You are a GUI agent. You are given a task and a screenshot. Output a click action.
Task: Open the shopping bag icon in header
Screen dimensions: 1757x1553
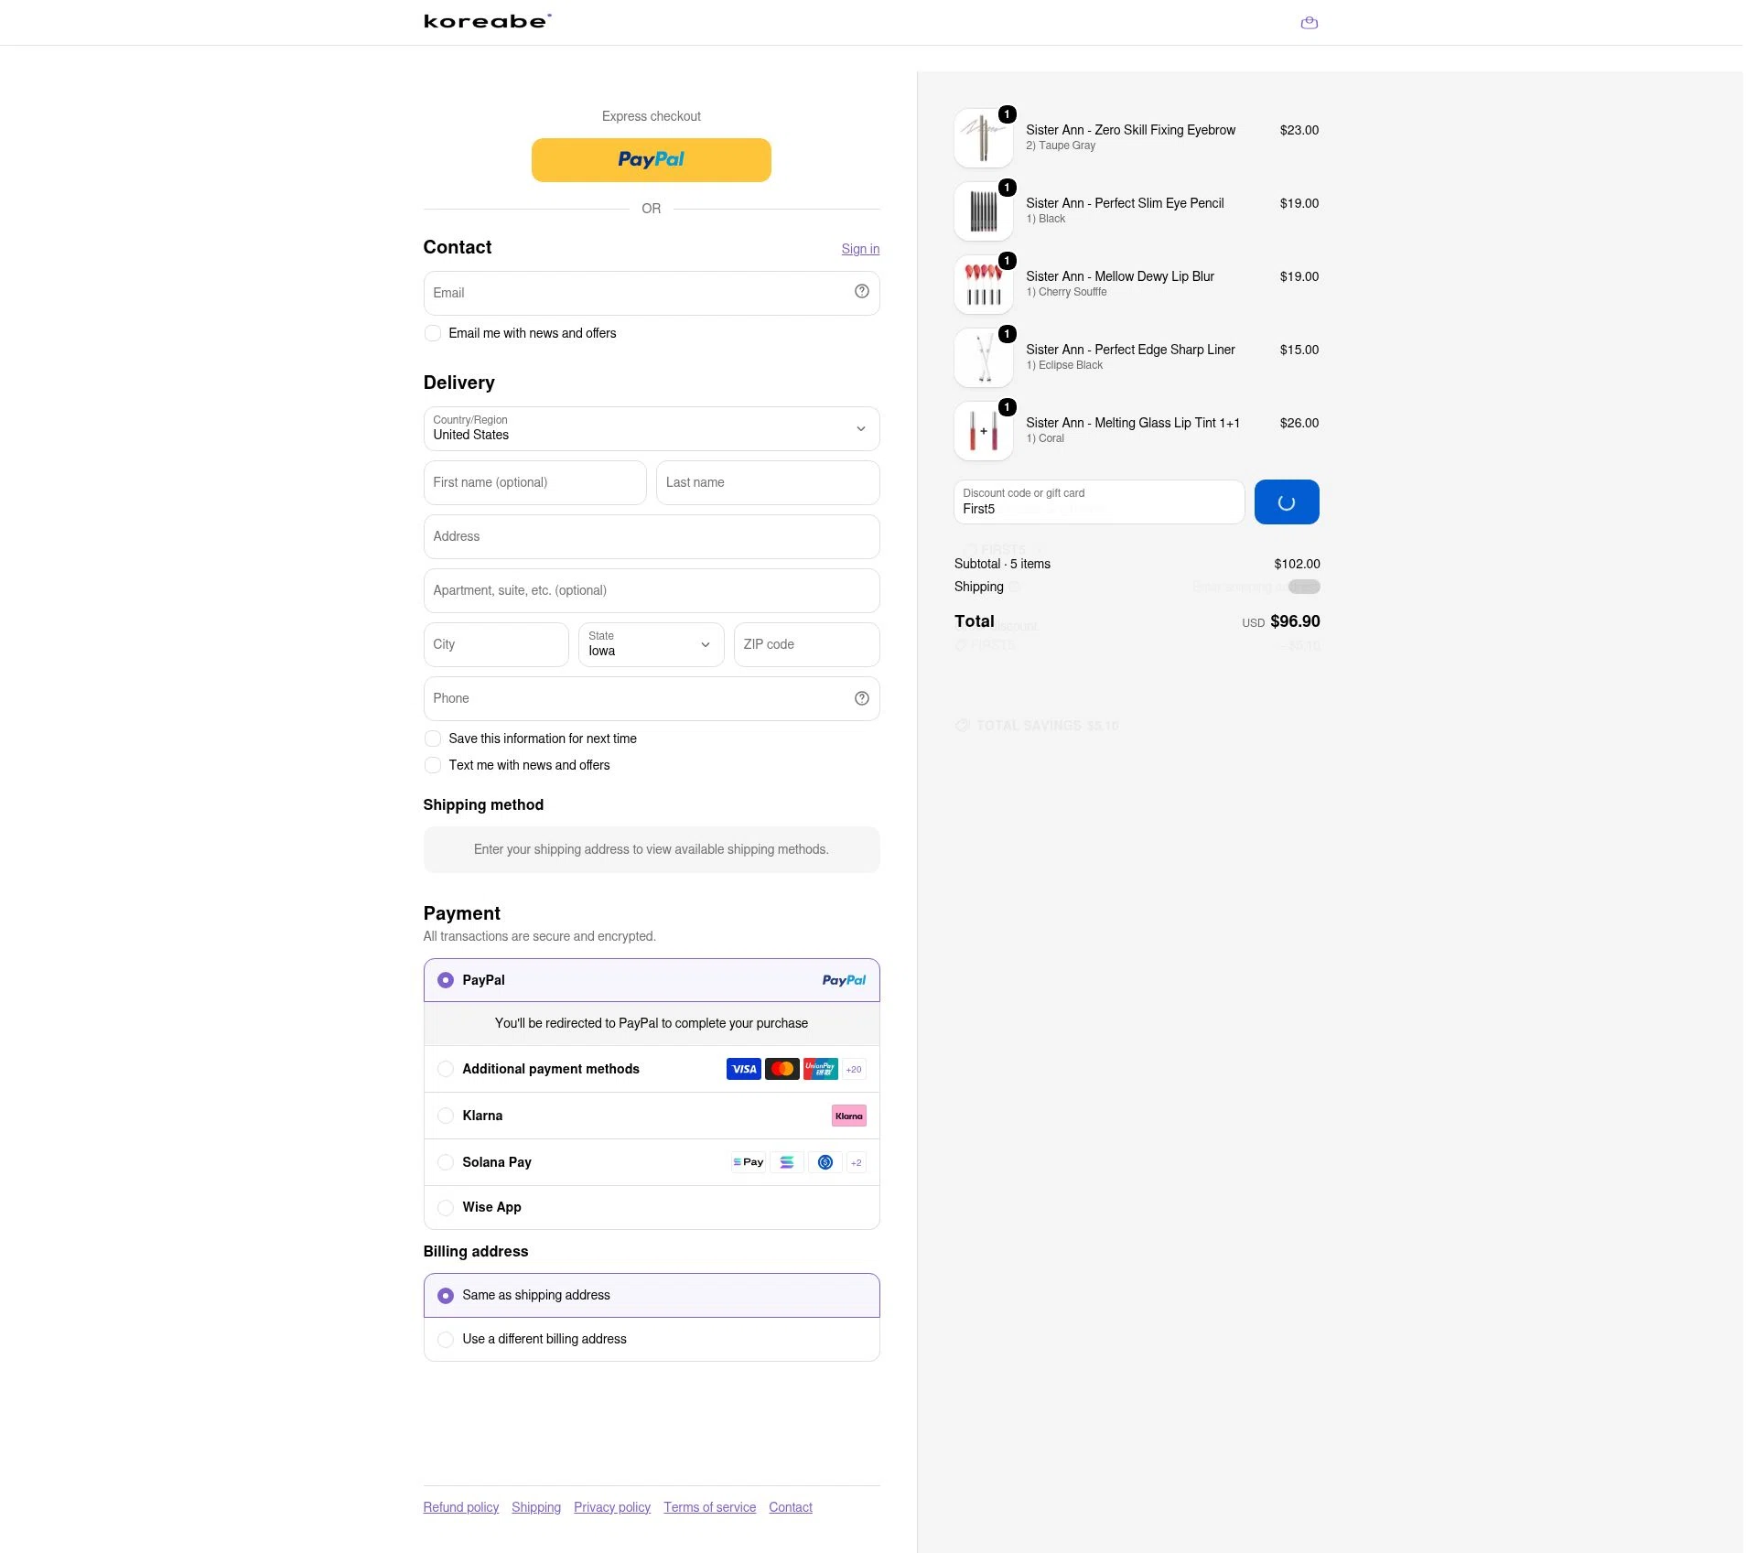point(1309,23)
